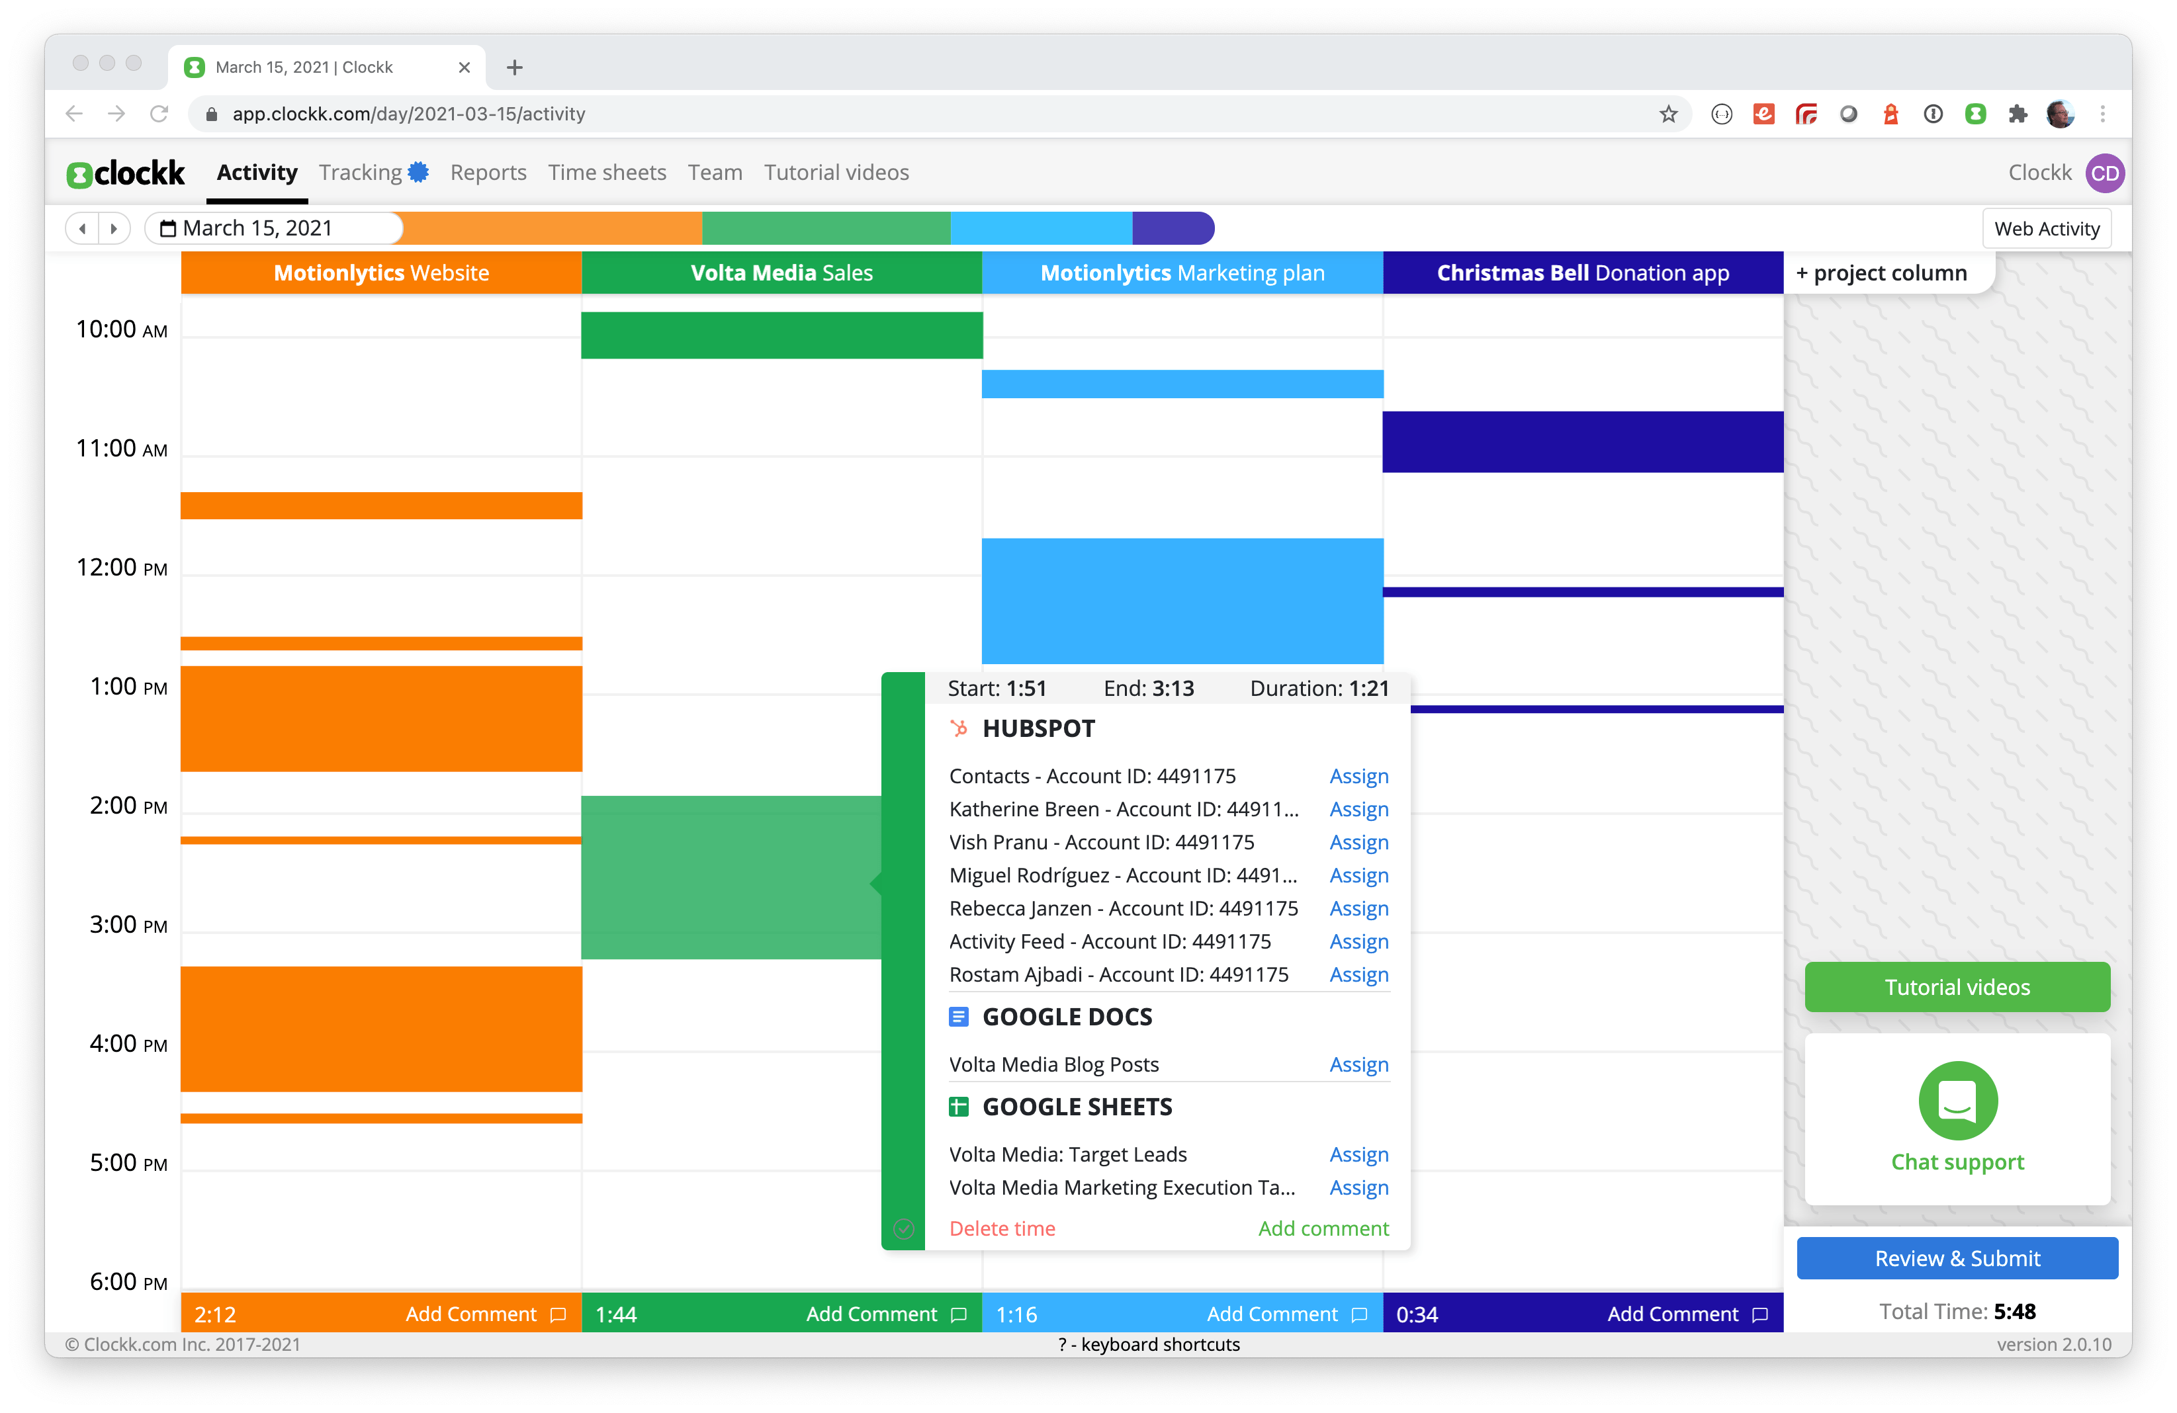Click Add Comment under Motionlytics Website

coord(471,1314)
